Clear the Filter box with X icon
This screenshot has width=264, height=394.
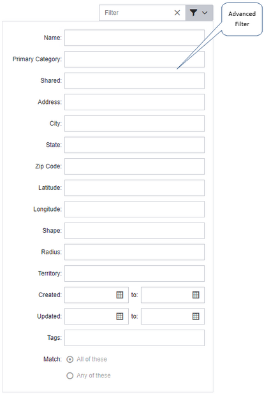point(177,13)
